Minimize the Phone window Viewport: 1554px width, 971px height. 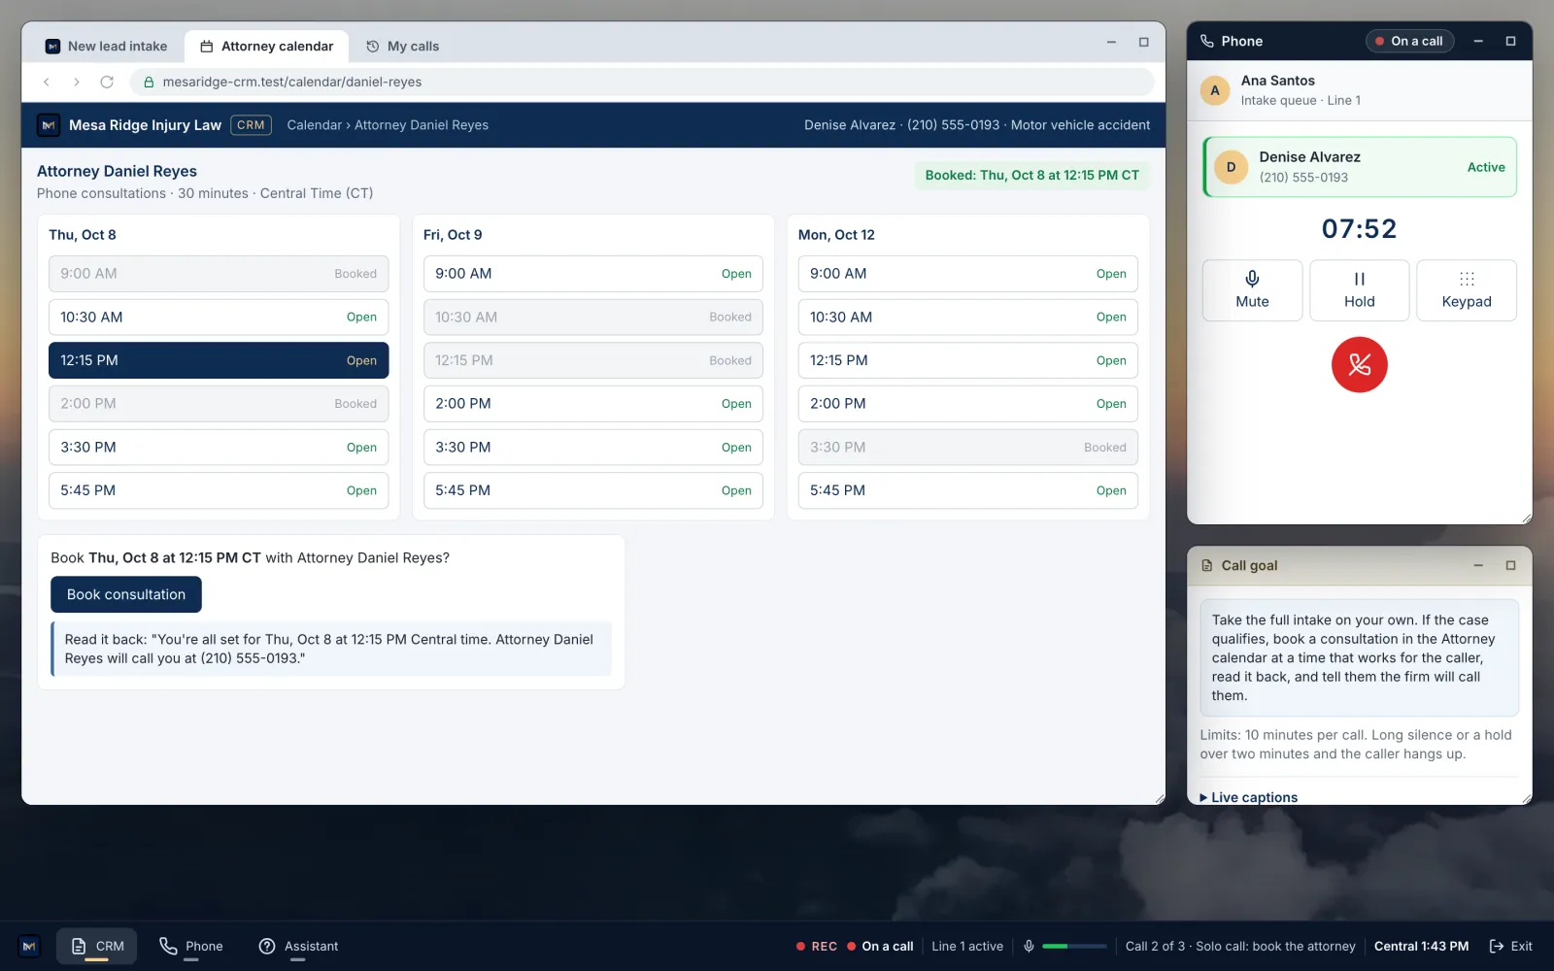(x=1478, y=41)
